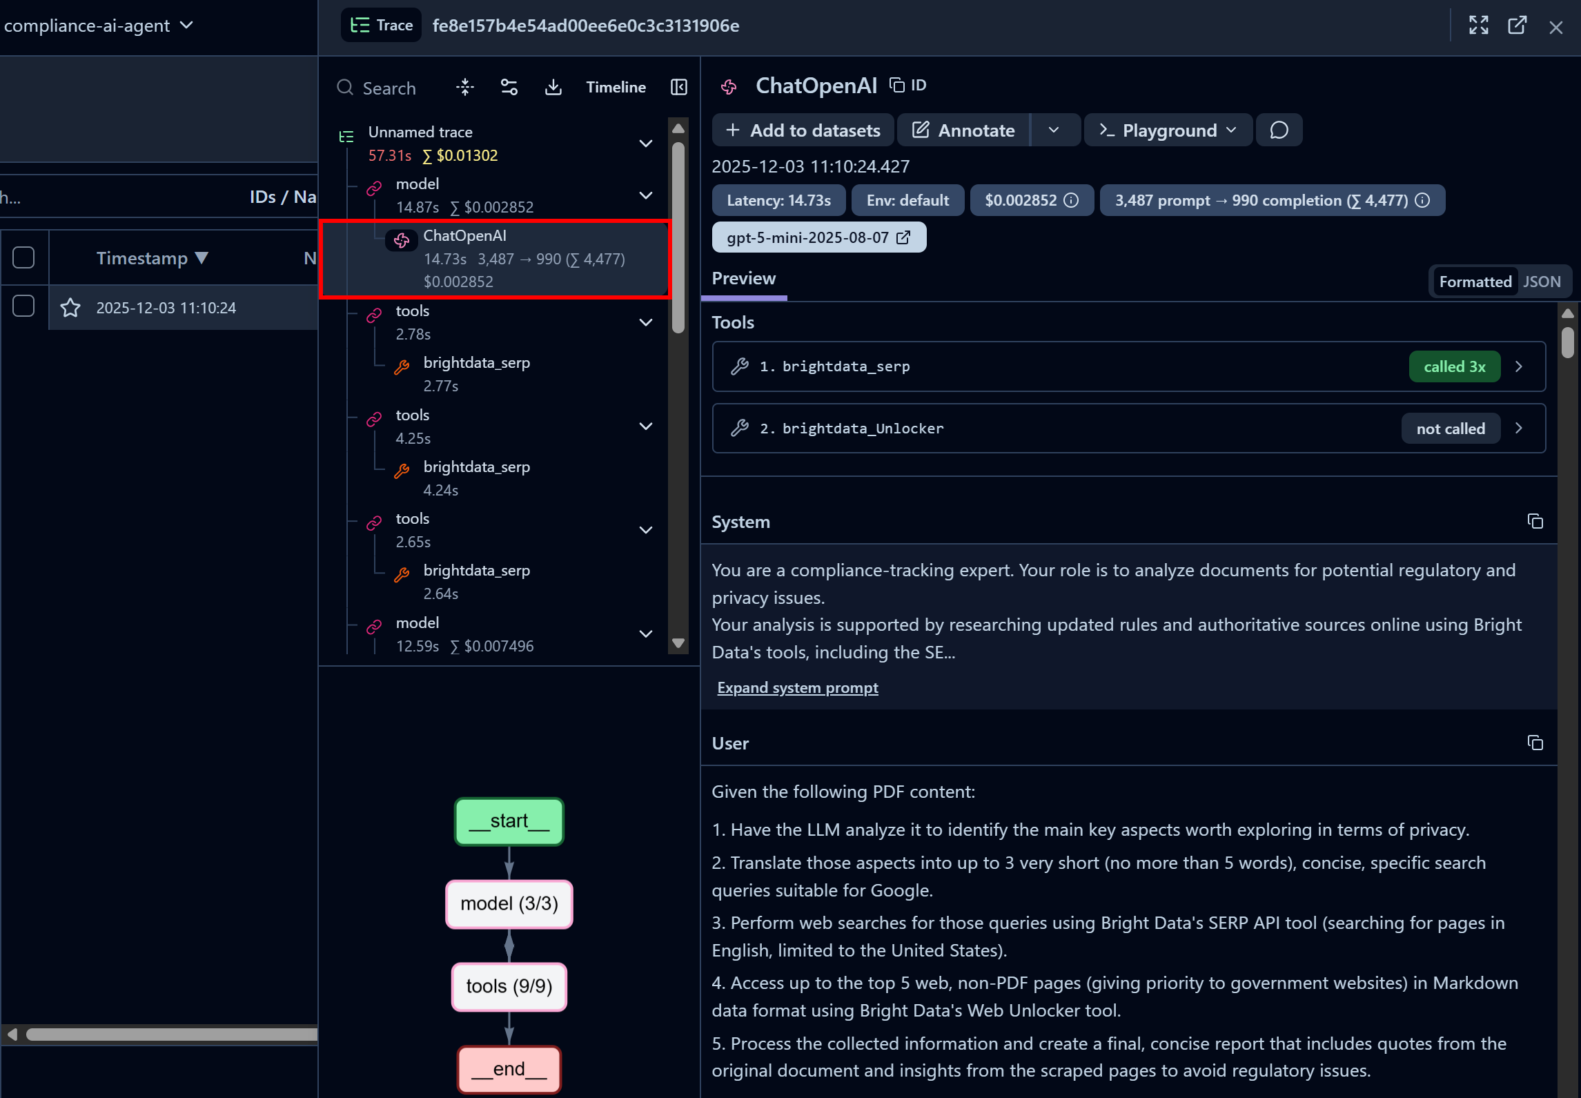Check the header checkbox in the runs table
The image size is (1581, 1098).
(23, 257)
